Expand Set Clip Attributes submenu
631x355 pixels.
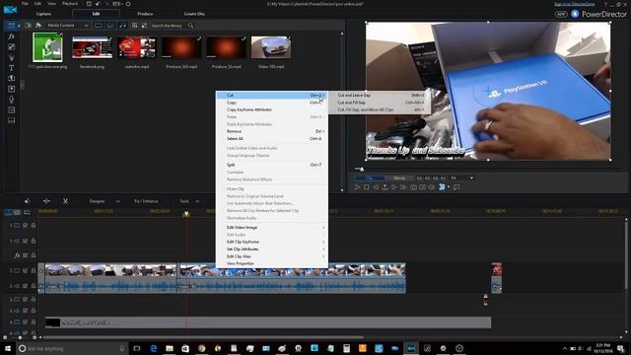click(272, 249)
